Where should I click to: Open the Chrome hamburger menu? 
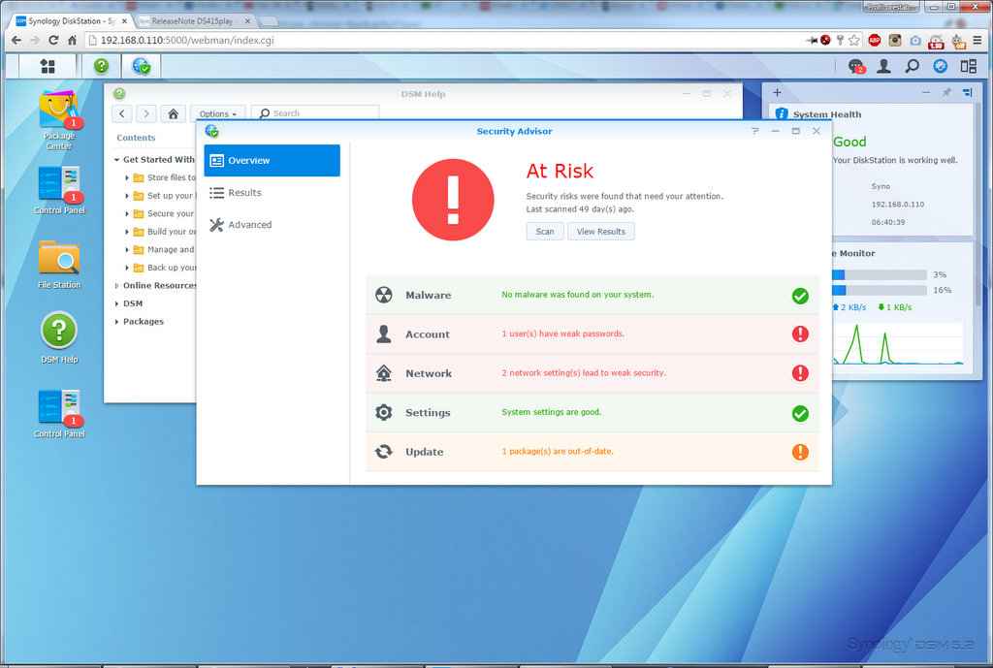coord(977,41)
